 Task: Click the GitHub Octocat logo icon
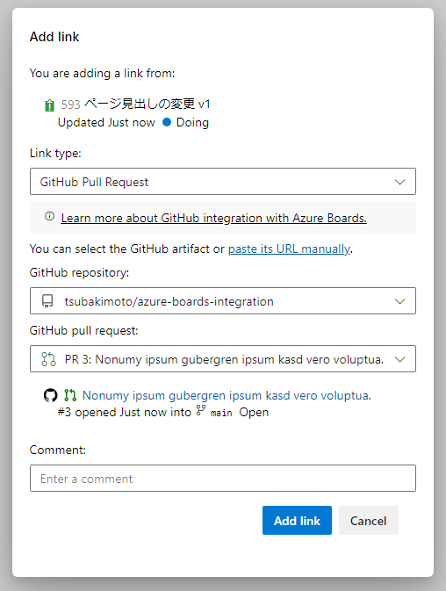click(x=50, y=395)
